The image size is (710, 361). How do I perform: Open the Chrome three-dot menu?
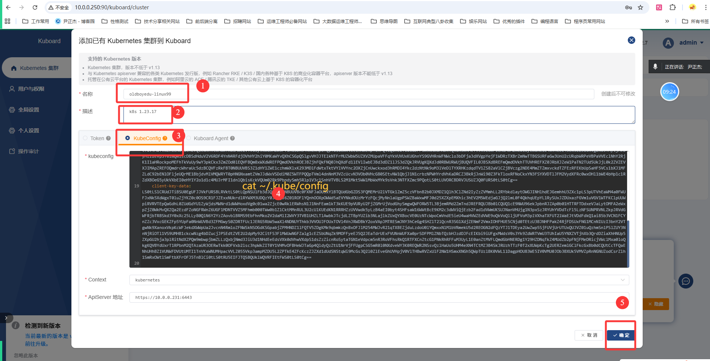[x=706, y=7]
